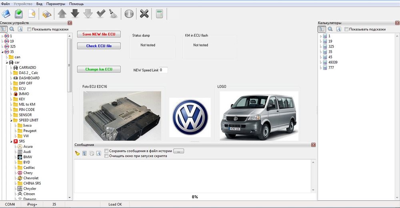
Task: Collapse the SPEED LIMIT folder
Action: (x=11, y=120)
